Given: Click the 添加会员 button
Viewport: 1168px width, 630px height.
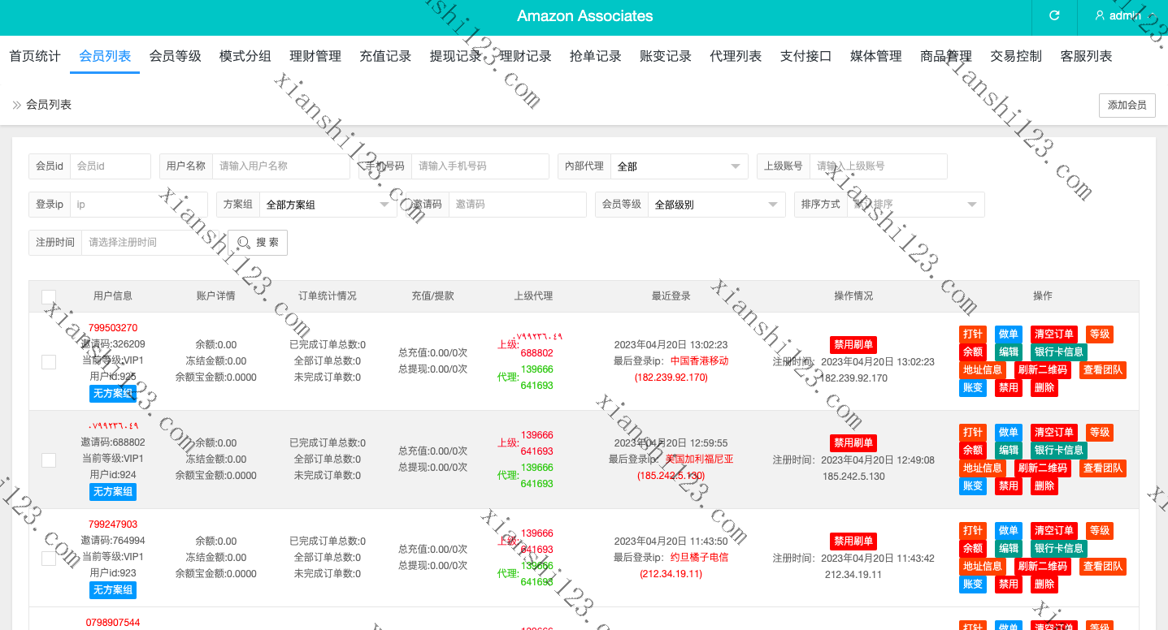Looking at the screenshot, I should (x=1127, y=105).
